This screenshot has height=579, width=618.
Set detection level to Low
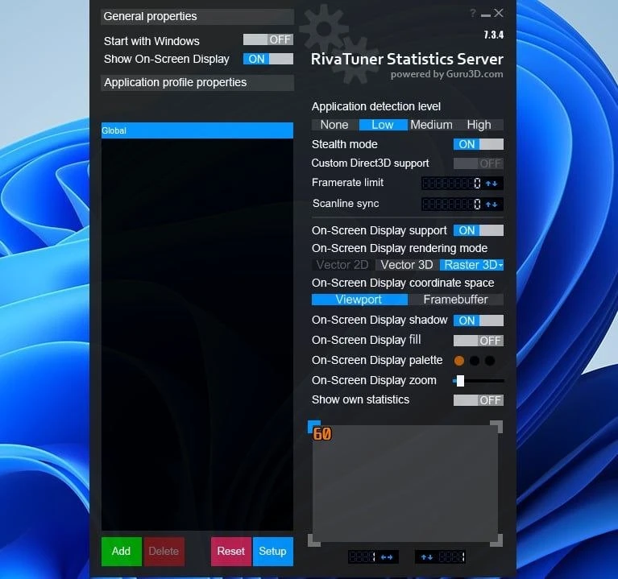point(383,125)
